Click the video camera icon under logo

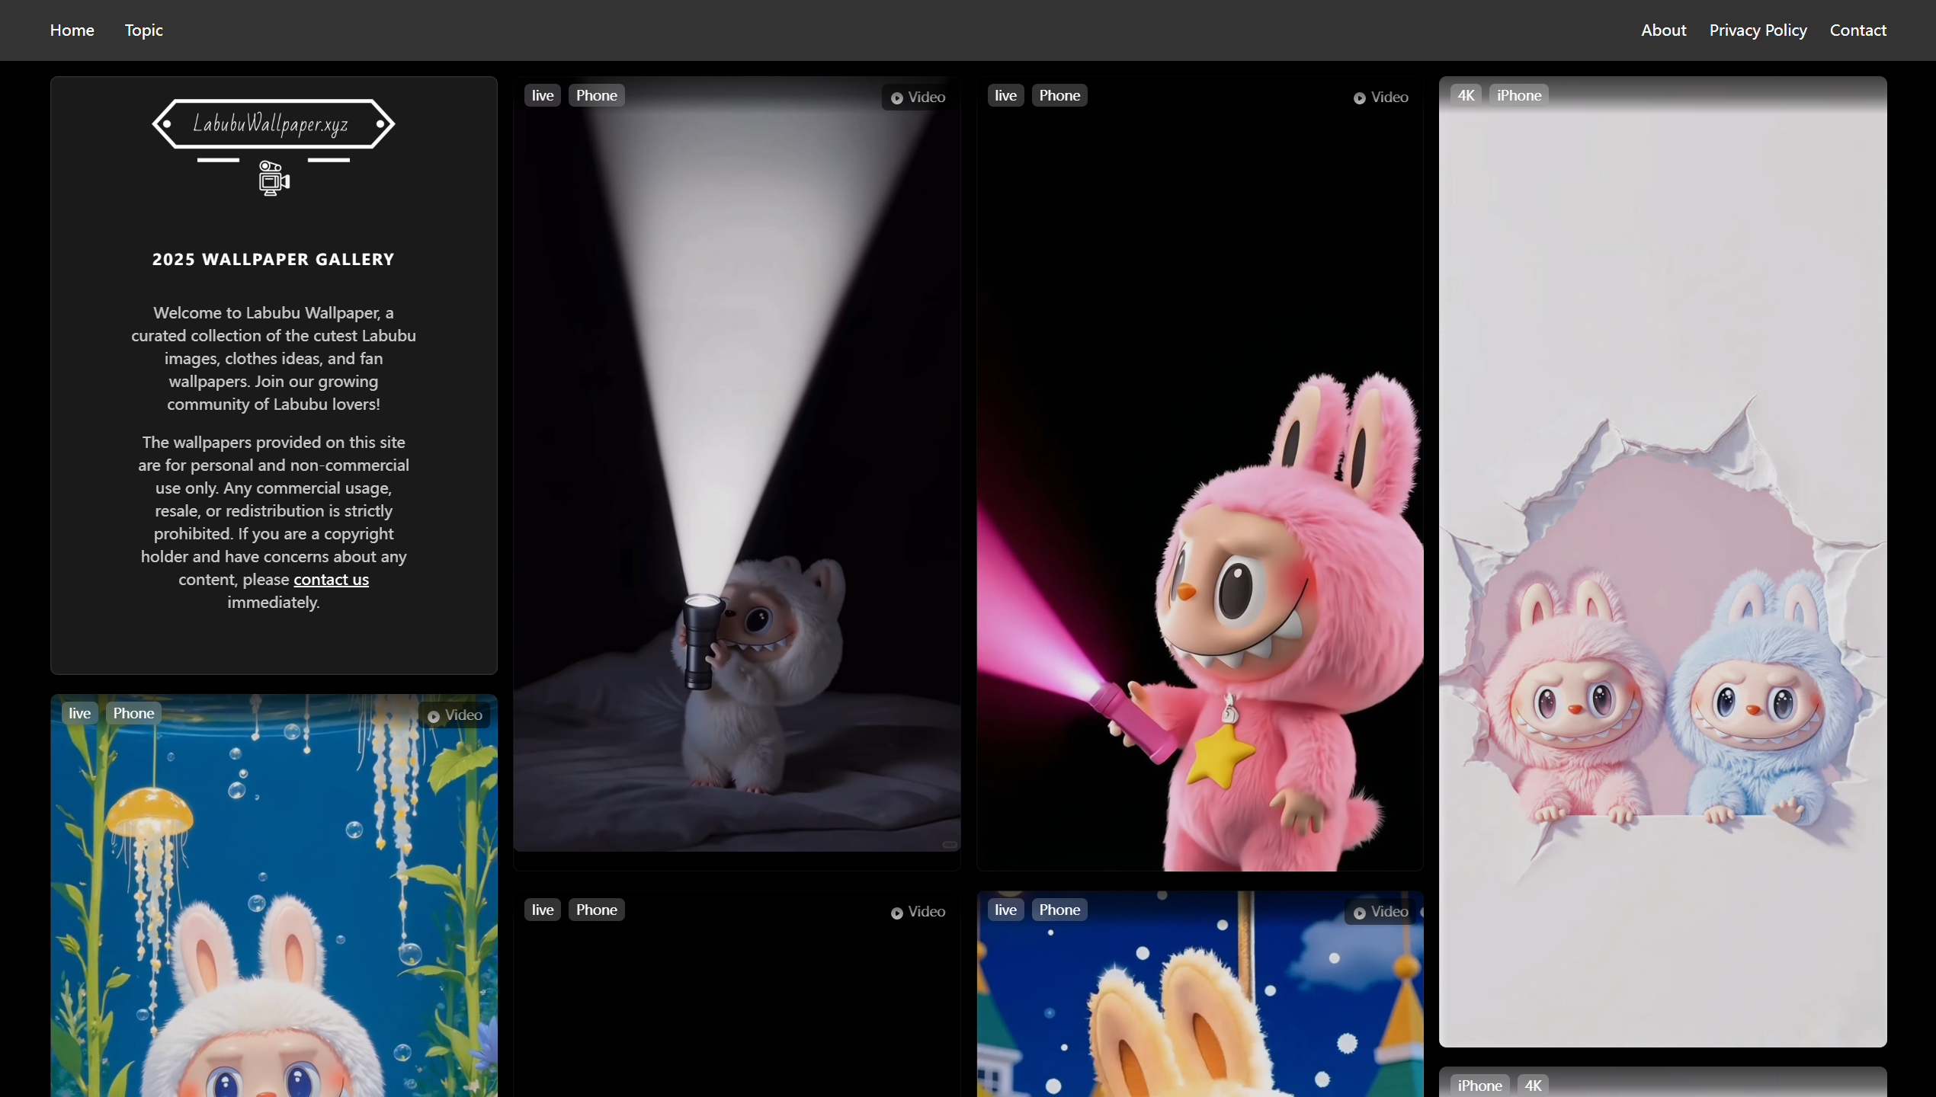click(273, 178)
